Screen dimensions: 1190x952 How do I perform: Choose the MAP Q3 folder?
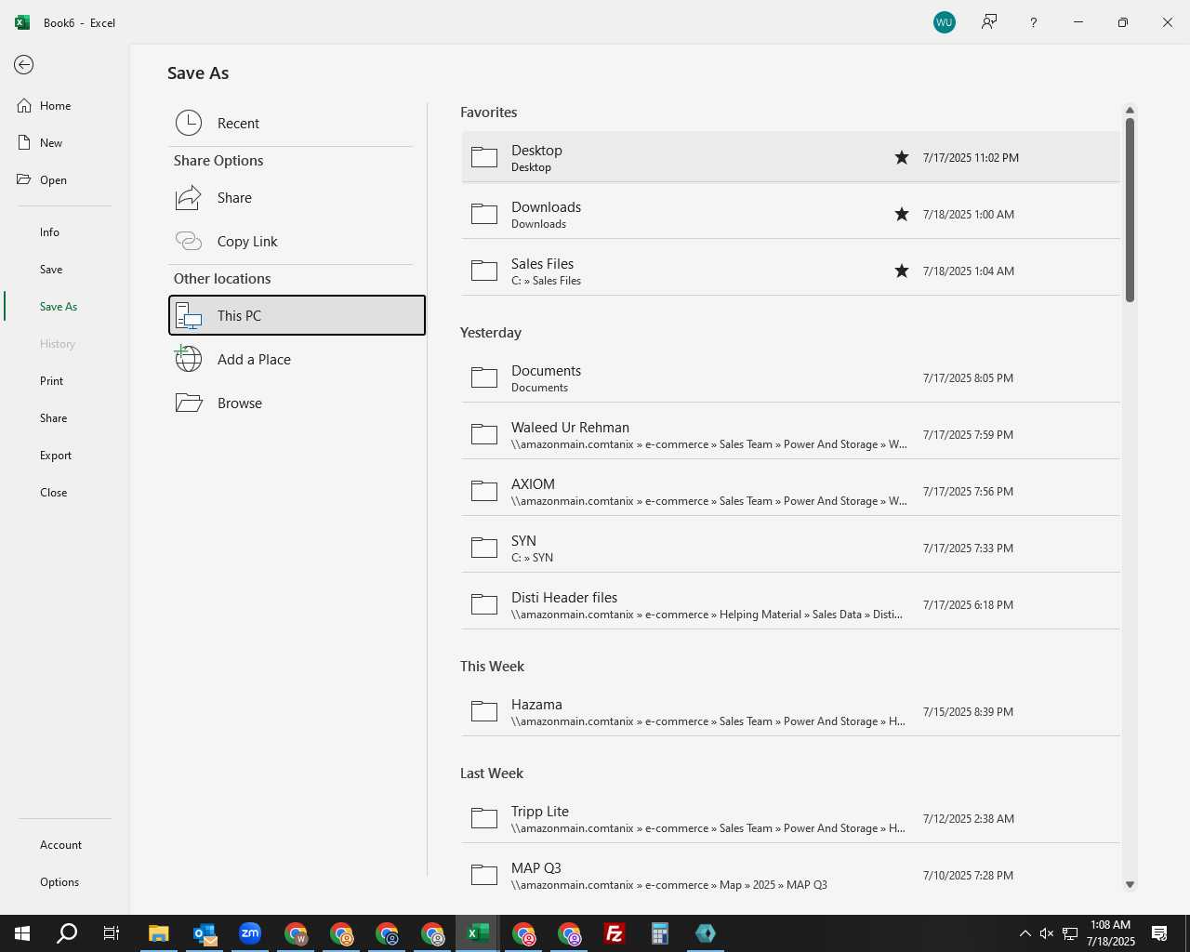coord(790,875)
